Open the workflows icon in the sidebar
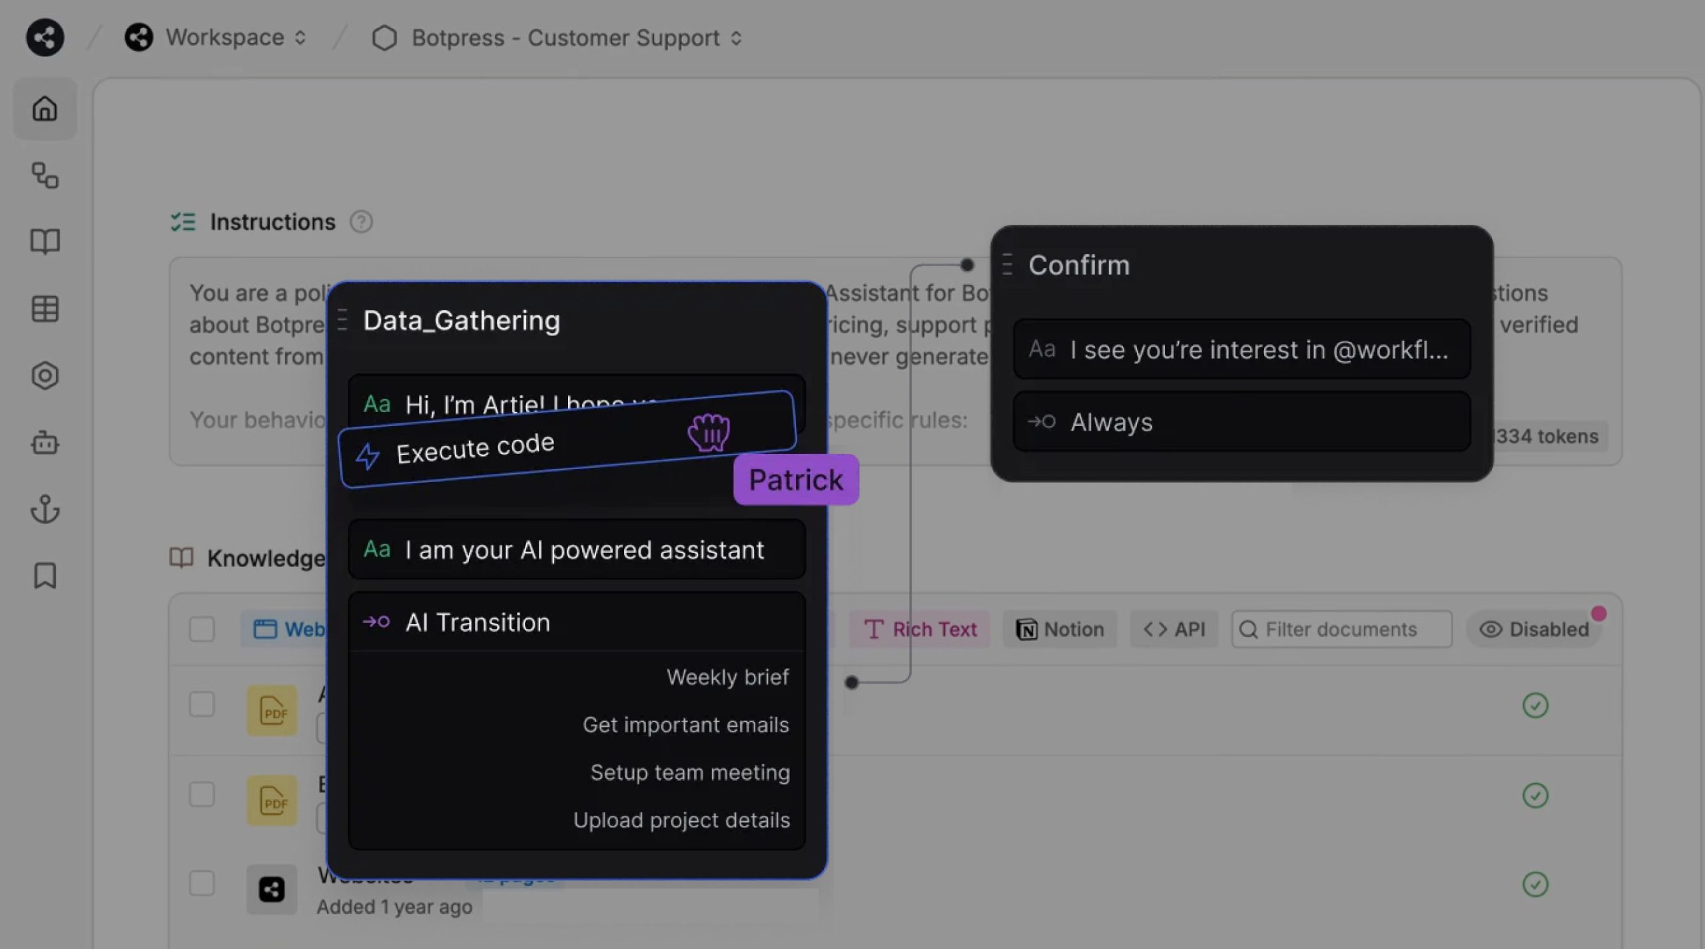The width and height of the screenshot is (1705, 949). click(45, 176)
